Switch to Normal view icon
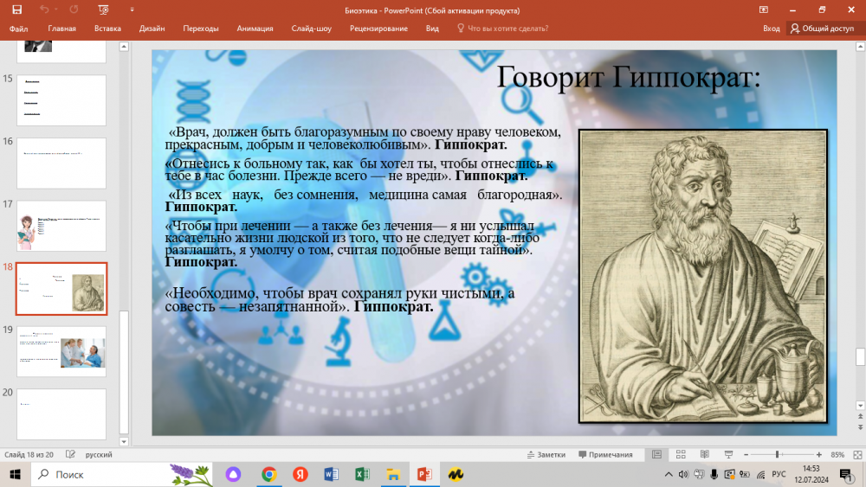Image resolution: width=866 pixels, height=487 pixels. 656,454
